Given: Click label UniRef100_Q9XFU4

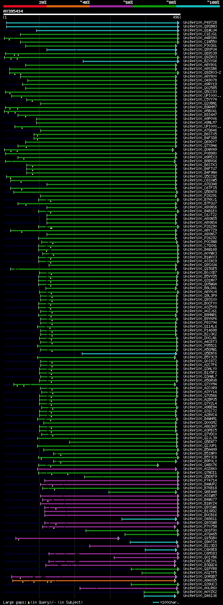Looking at the screenshot, I should tap(200, 49).
